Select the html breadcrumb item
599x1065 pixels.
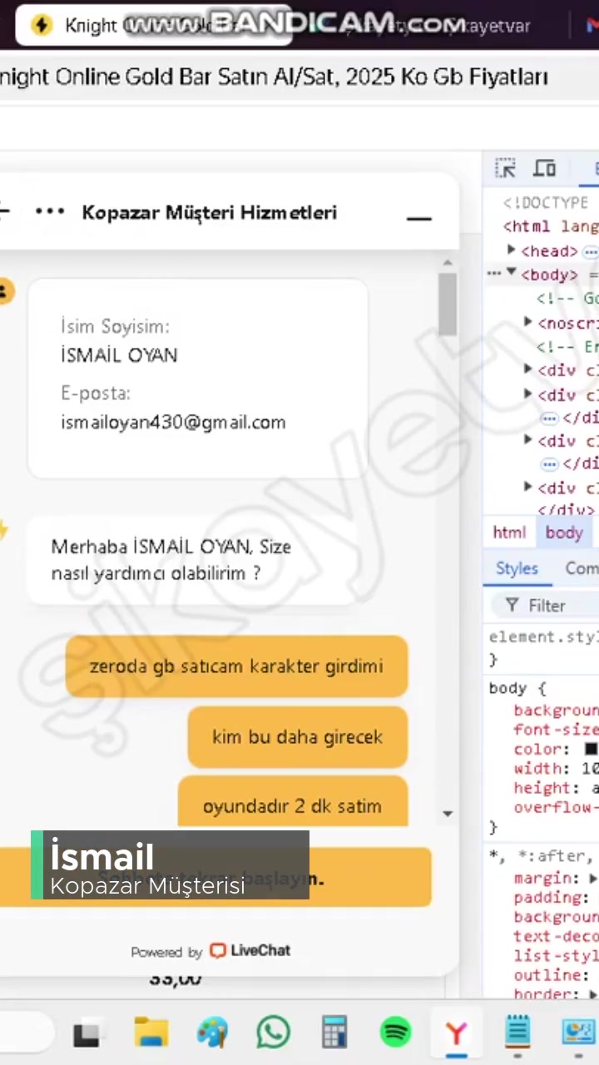pos(509,532)
